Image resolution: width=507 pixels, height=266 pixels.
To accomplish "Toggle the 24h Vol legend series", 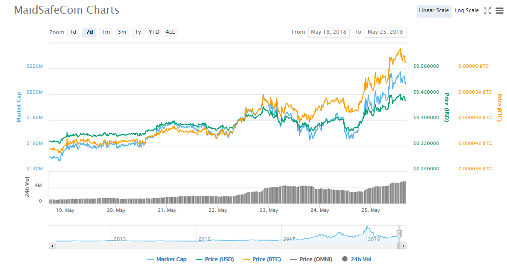I will pos(356,259).
